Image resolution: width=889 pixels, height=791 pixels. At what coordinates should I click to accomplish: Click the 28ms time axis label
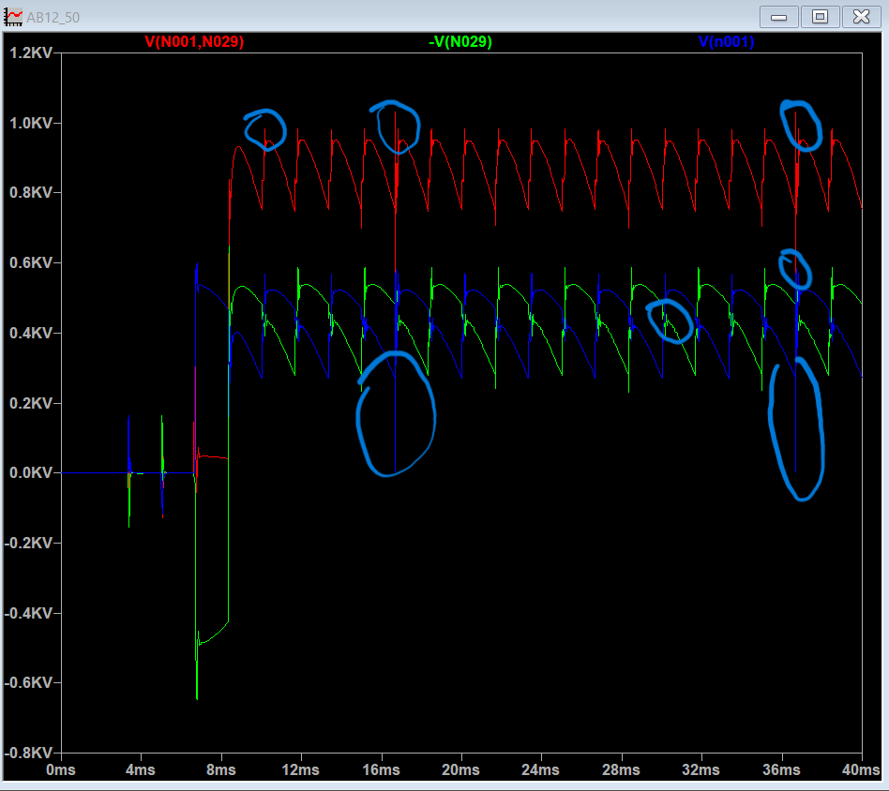622,770
